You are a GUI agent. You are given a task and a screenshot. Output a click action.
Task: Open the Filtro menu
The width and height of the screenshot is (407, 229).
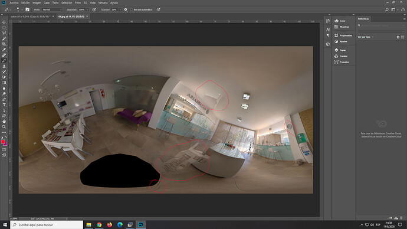(78, 2)
